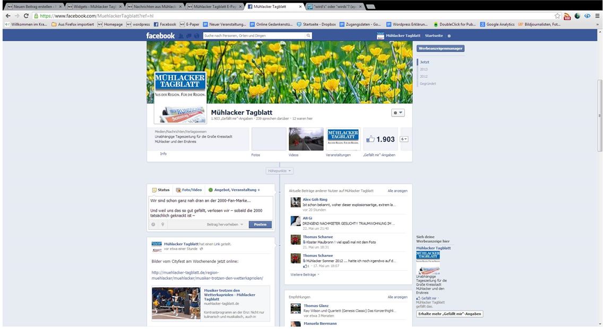Open the notifications globe icon
The image size is (605, 329).
(196, 35)
